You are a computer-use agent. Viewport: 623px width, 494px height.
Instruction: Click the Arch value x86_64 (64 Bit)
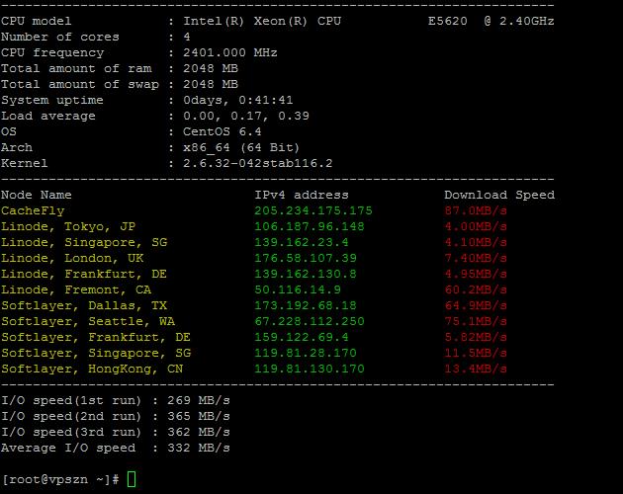point(241,148)
